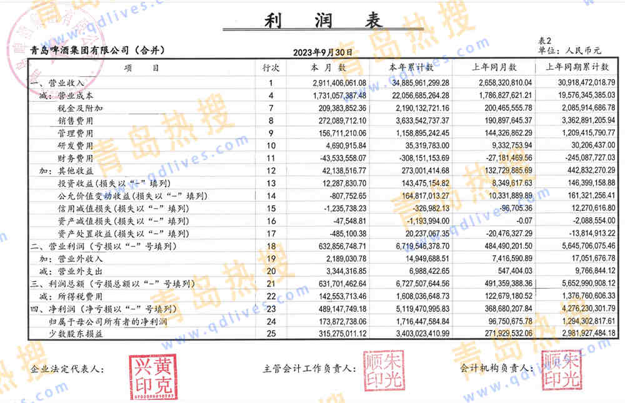Click the value -43,533,558.07

(x=342, y=158)
